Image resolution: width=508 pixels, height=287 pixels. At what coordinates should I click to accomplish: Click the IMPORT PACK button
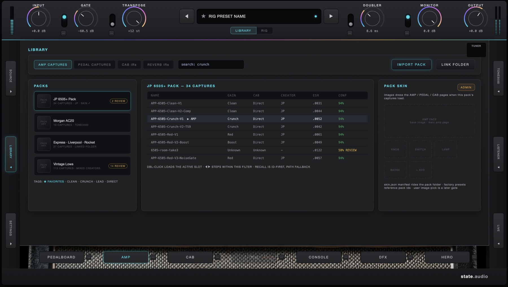(x=411, y=64)
